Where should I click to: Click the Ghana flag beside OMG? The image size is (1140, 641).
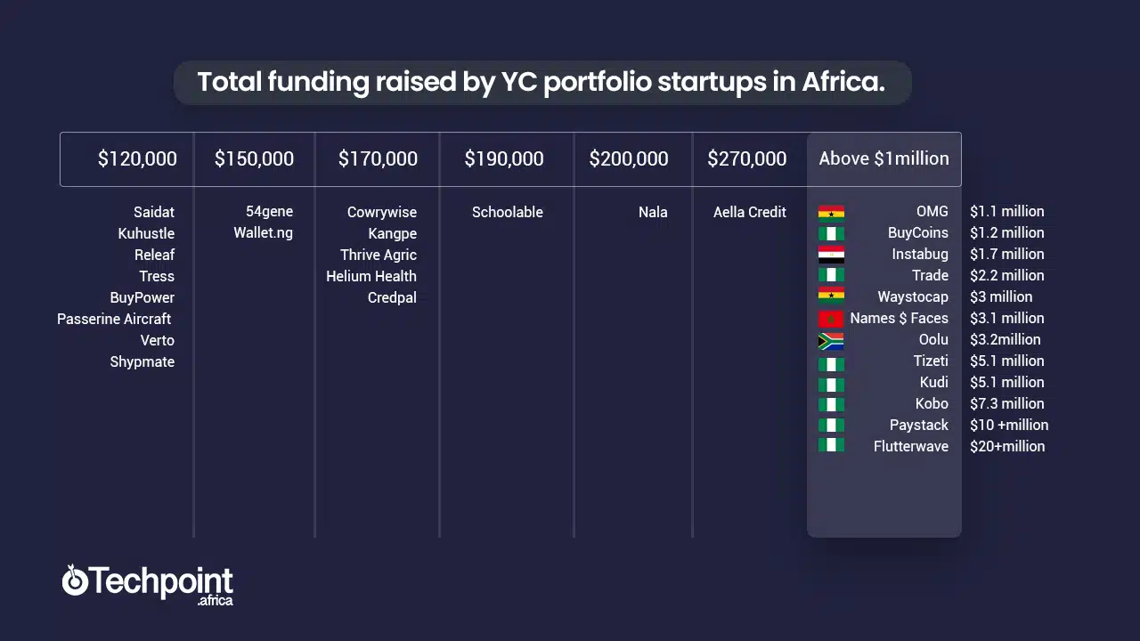pyautogui.click(x=831, y=212)
